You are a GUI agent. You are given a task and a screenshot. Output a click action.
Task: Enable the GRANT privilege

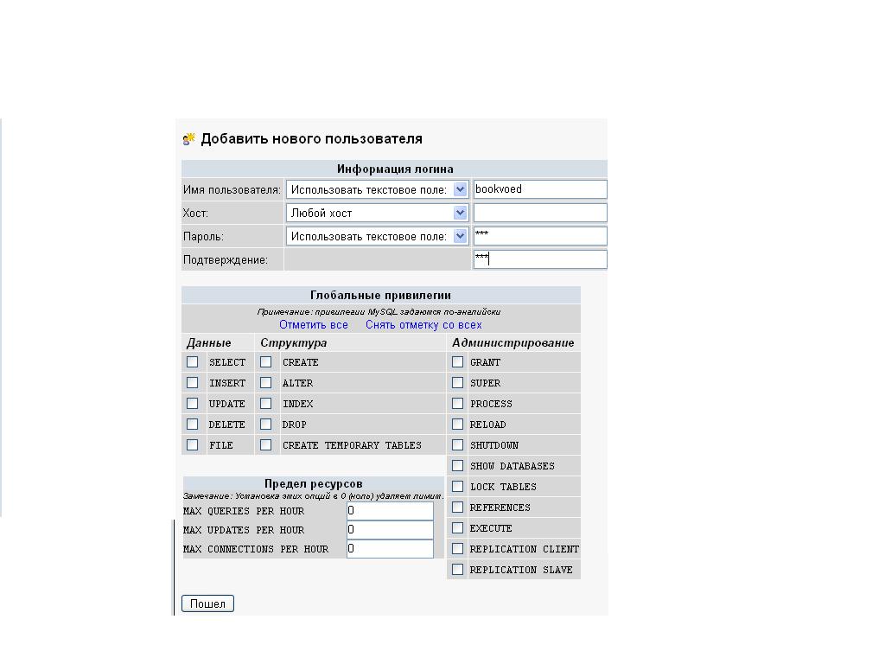point(458,362)
